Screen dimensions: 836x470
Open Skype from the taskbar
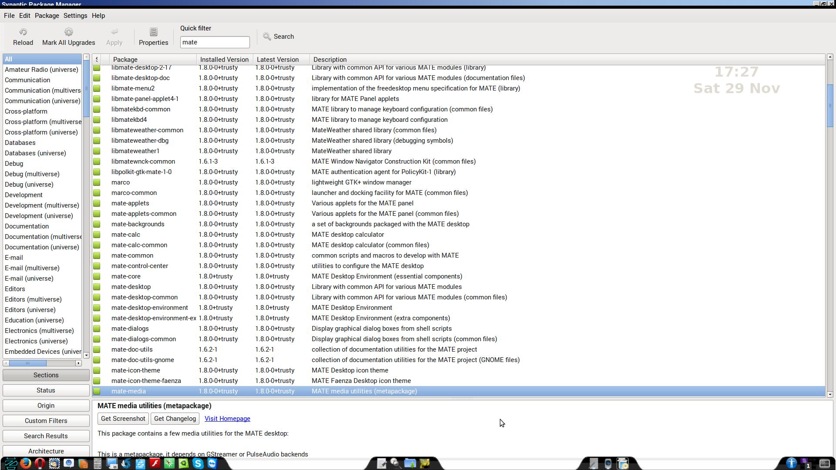[x=198, y=463]
